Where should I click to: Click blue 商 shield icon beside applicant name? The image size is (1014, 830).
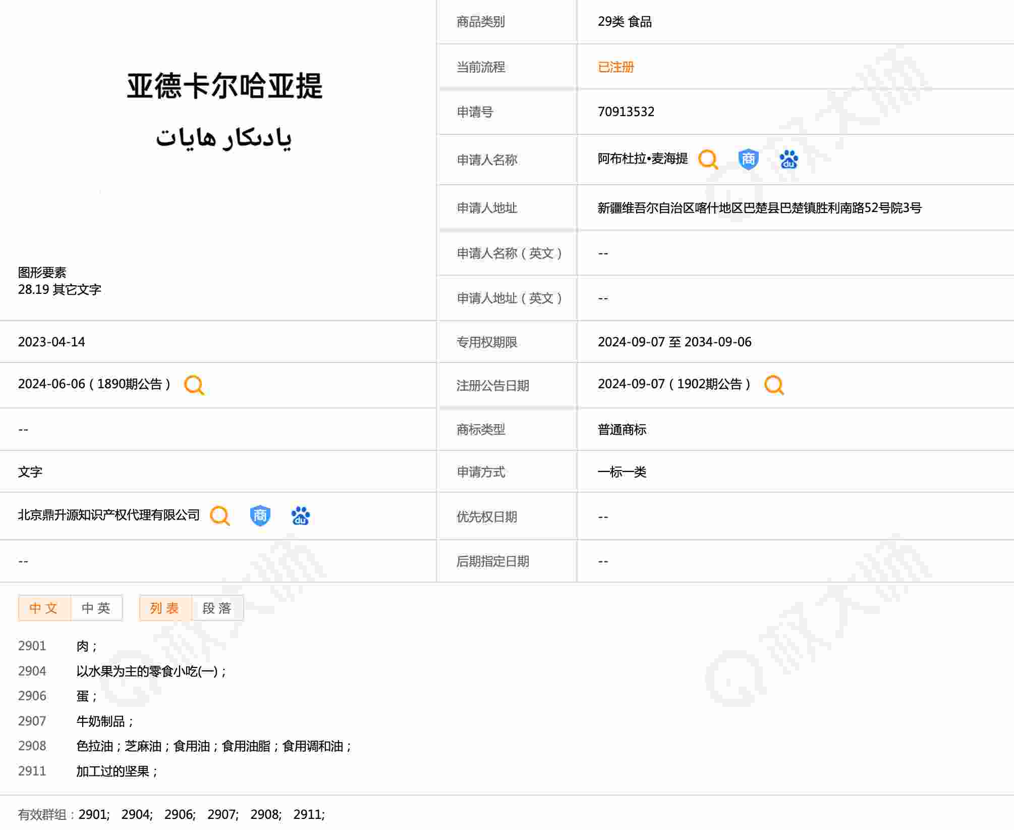[x=748, y=160]
